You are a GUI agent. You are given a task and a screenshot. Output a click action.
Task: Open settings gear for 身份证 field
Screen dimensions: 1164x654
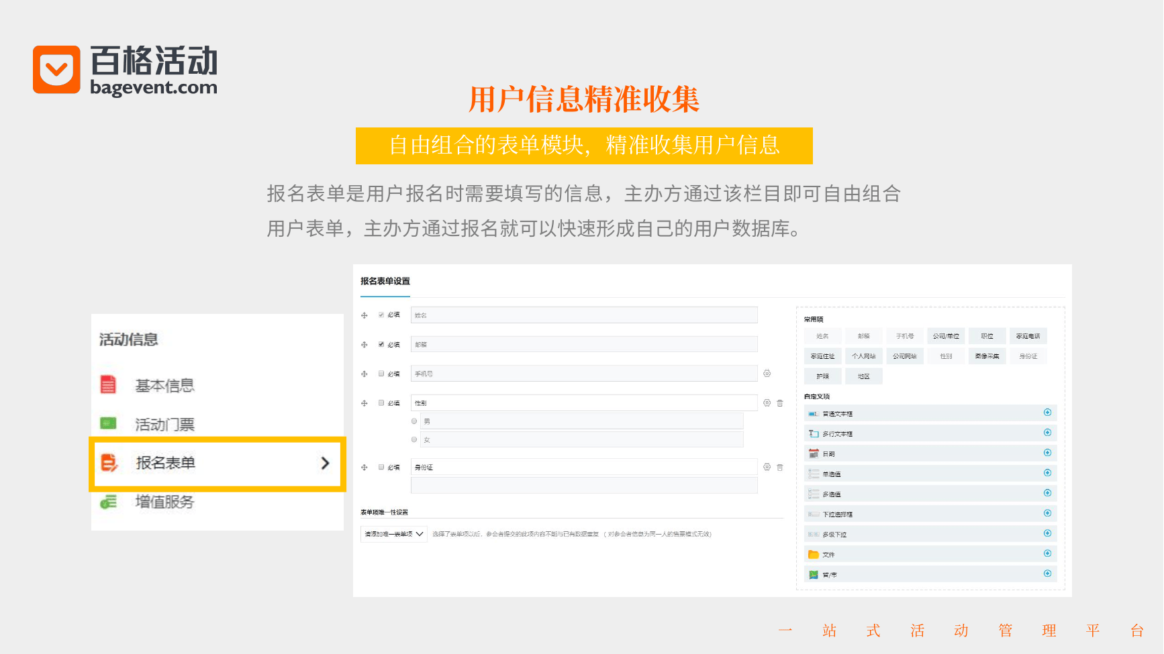pyautogui.click(x=767, y=467)
